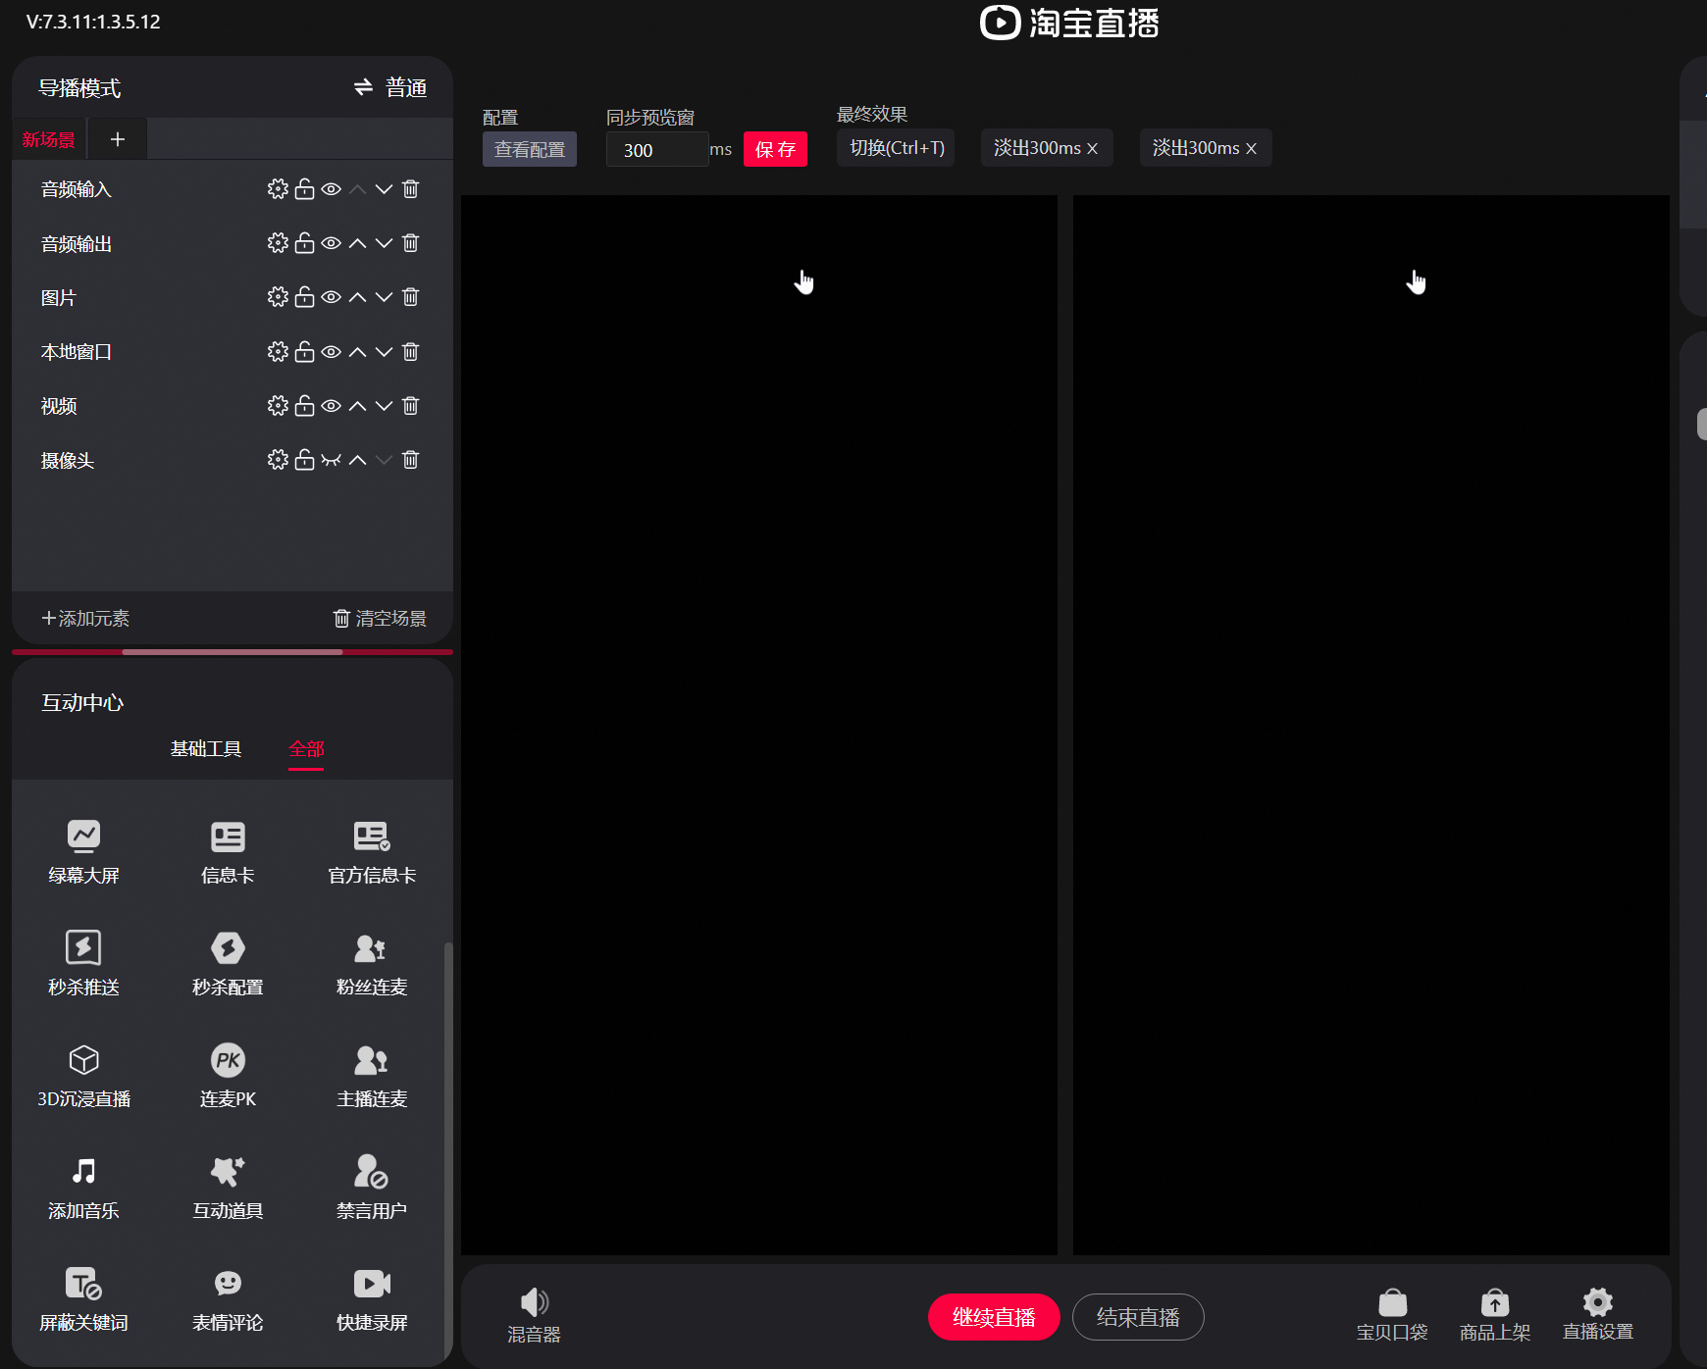
Task: Click the red panel divider slider bar
Action: point(233,651)
